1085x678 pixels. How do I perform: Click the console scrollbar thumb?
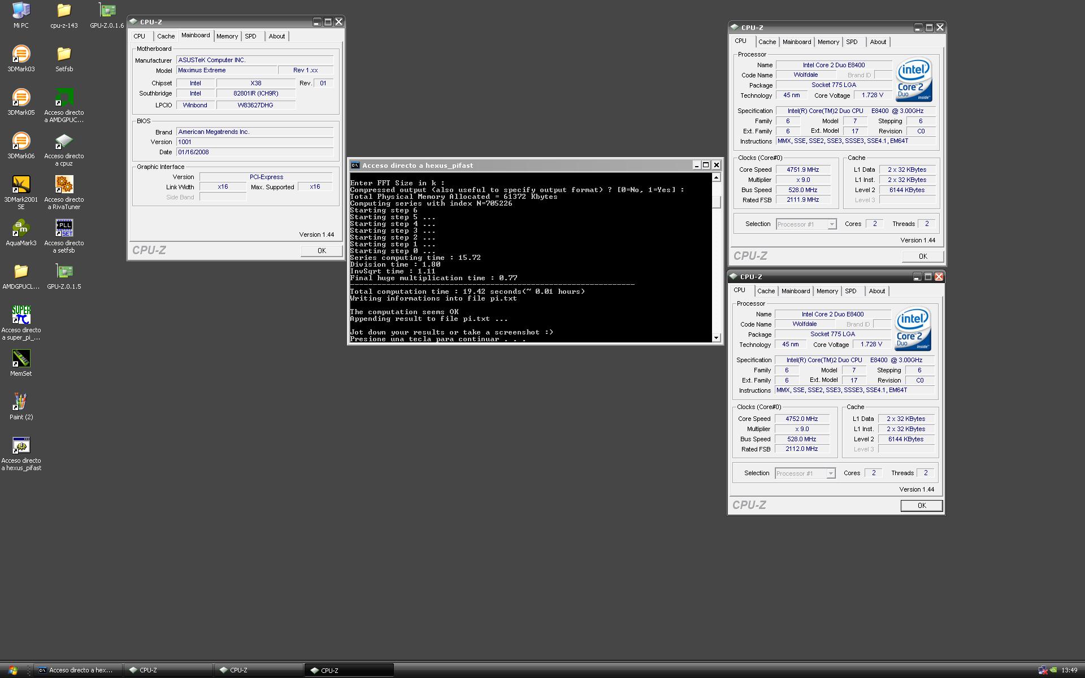click(x=716, y=202)
